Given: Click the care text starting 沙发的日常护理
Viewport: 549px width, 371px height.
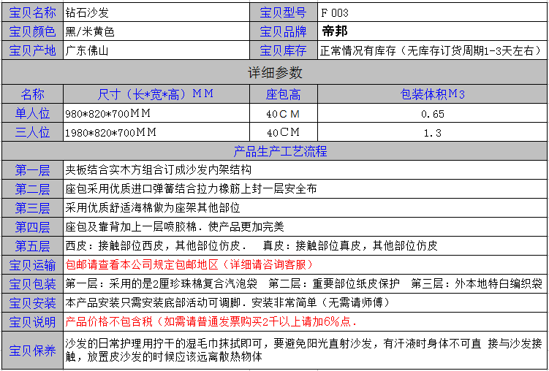Looking at the screenshot, I should coord(304,351).
